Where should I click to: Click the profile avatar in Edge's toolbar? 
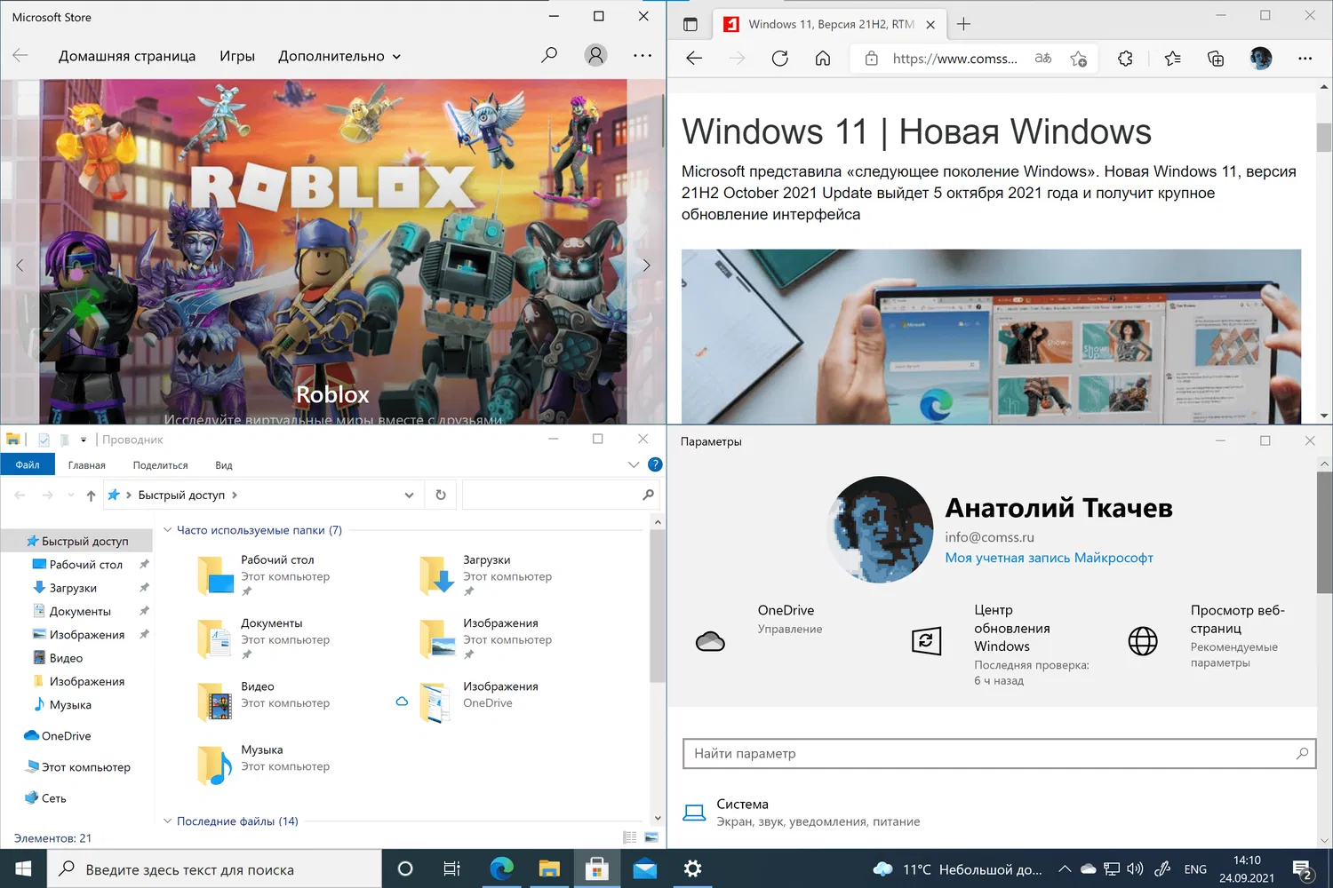point(1261,59)
